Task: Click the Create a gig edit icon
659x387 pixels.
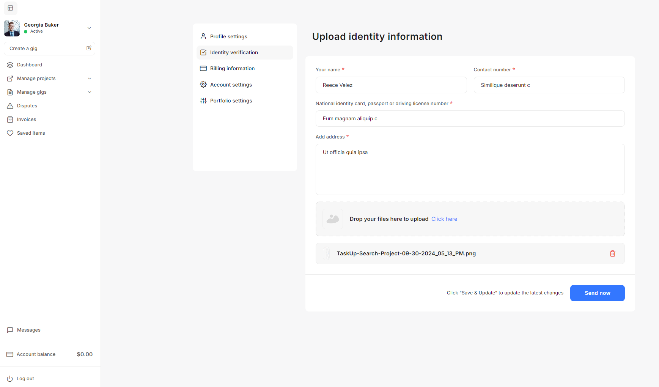Action: click(x=89, y=48)
